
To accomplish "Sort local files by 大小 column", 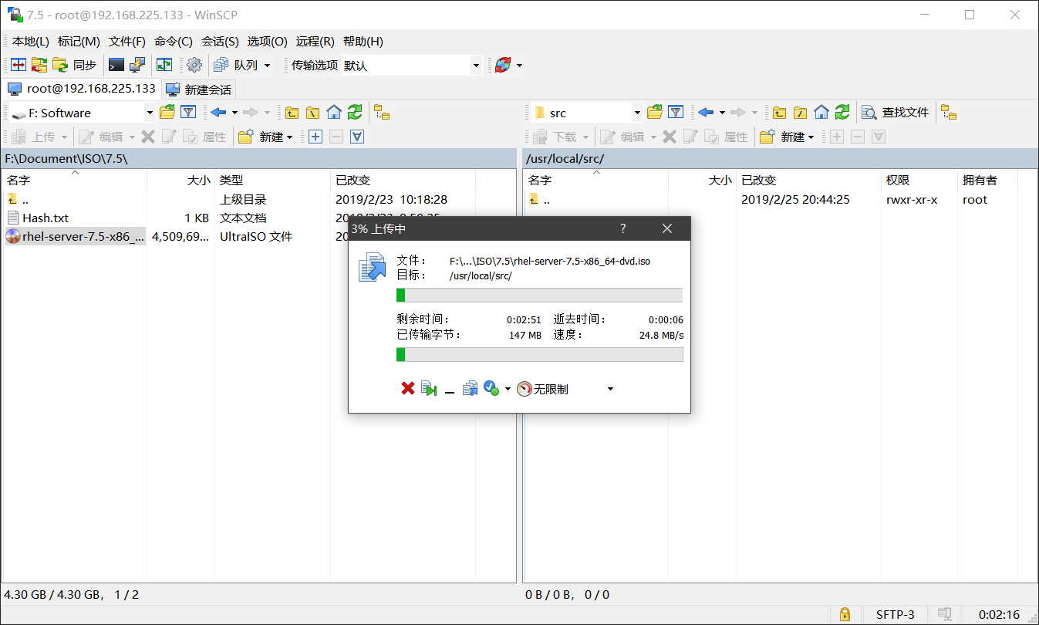I will point(180,180).
